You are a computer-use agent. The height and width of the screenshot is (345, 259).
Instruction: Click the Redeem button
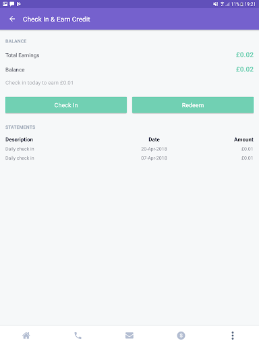(x=193, y=105)
